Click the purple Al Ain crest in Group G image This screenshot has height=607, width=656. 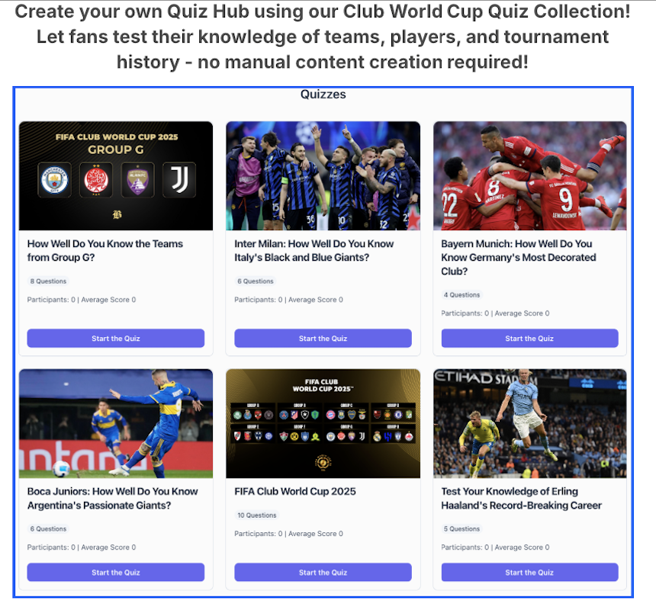coord(137,180)
